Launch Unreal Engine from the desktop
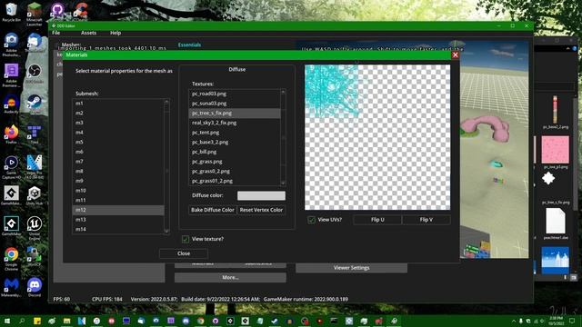Image resolution: width=582 pixels, height=327 pixels. coord(35,228)
